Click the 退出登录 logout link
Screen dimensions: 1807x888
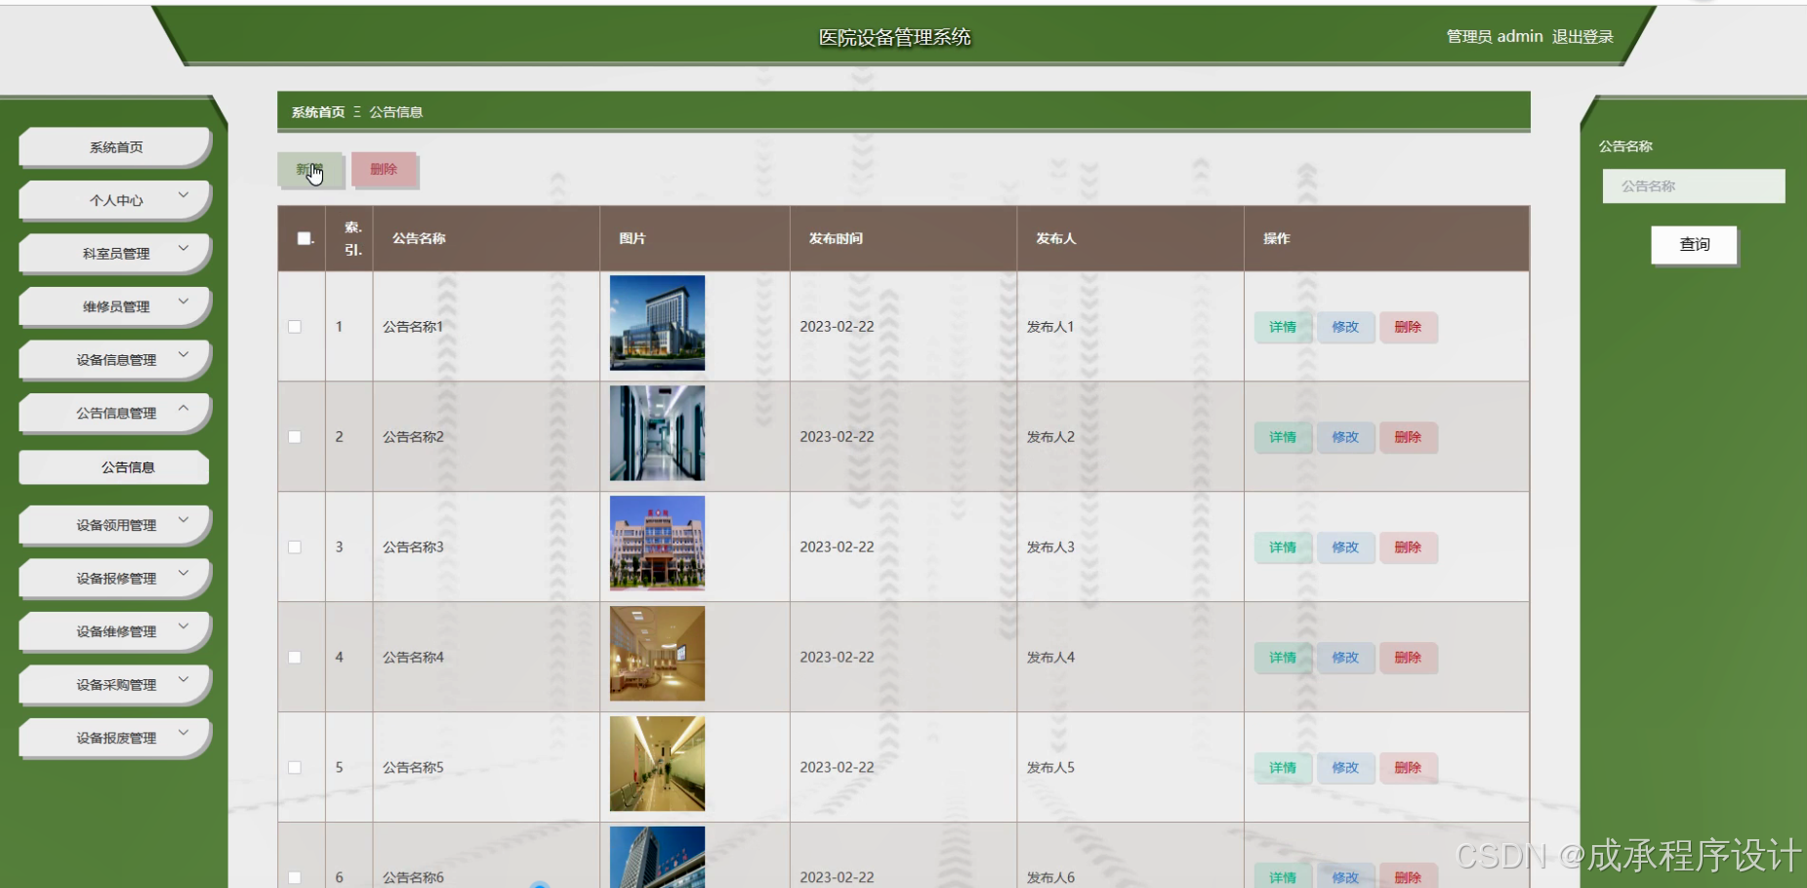(x=1582, y=37)
